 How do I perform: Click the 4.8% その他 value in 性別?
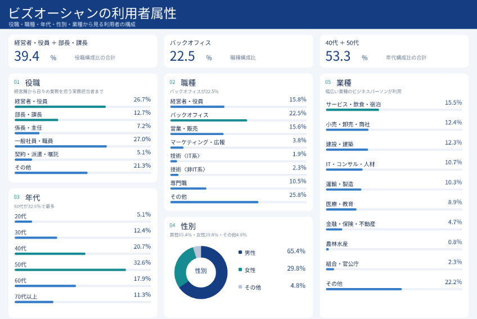pyautogui.click(x=298, y=285)
